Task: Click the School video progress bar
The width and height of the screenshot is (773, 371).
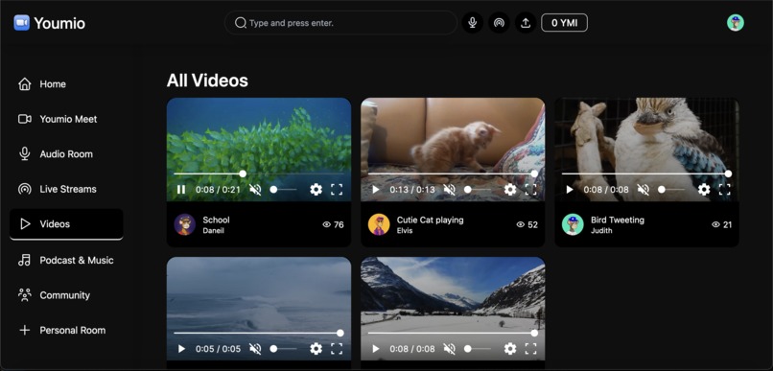Action: pyautogui.click(x=259, y=174)
